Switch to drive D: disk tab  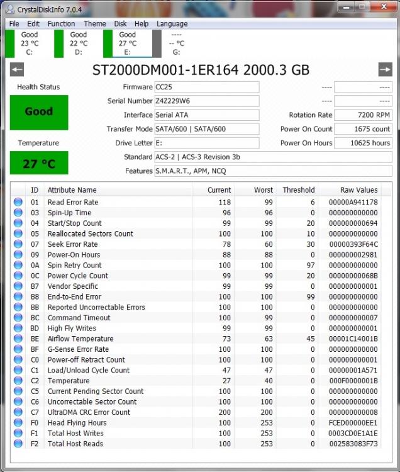[79, 43]
